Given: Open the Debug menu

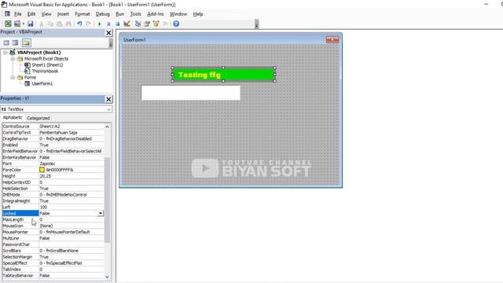Looking at the screenshot, I should click(x=103, y=14).
